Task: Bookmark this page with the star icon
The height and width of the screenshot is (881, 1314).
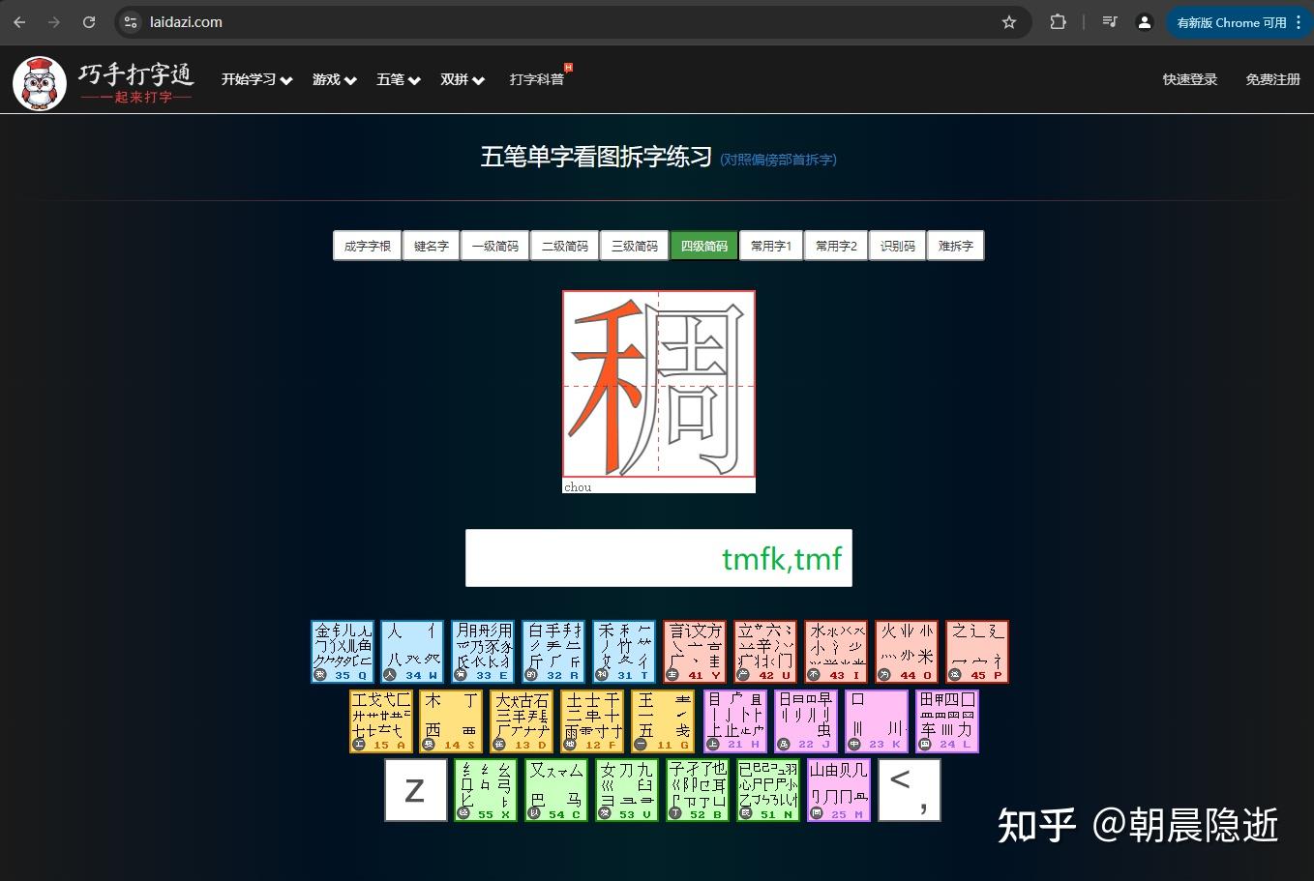Action: 1009,22
